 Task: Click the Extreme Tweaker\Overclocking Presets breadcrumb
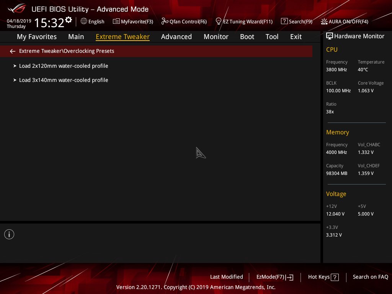click(67, 51)
